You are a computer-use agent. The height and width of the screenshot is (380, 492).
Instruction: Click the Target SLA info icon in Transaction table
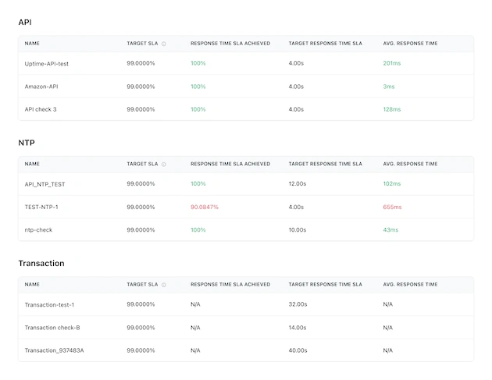pyautogui.click(x=163, y=285)
